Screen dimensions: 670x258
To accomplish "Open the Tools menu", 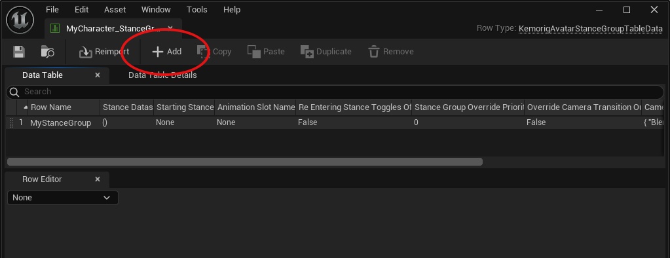I will click(x=197, y=9).
